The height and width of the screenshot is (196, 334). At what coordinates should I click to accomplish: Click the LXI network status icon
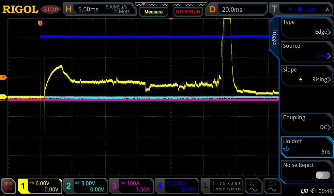(304, 190)
